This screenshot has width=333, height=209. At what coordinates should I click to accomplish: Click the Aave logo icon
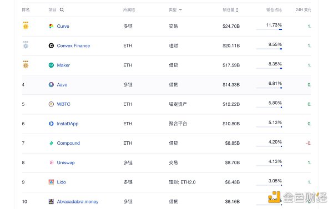[51, 85]
